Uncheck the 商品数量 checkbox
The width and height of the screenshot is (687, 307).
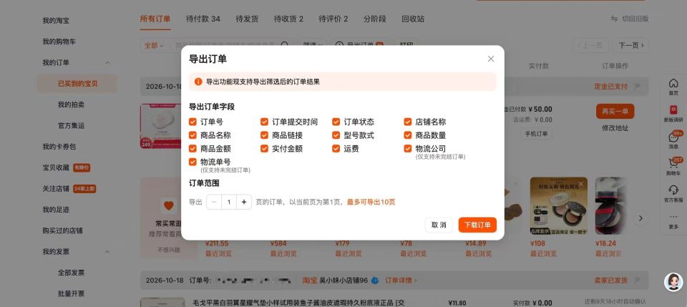(x=408, y=135)
